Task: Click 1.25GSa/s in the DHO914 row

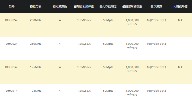Action: [x=84, y=91]
